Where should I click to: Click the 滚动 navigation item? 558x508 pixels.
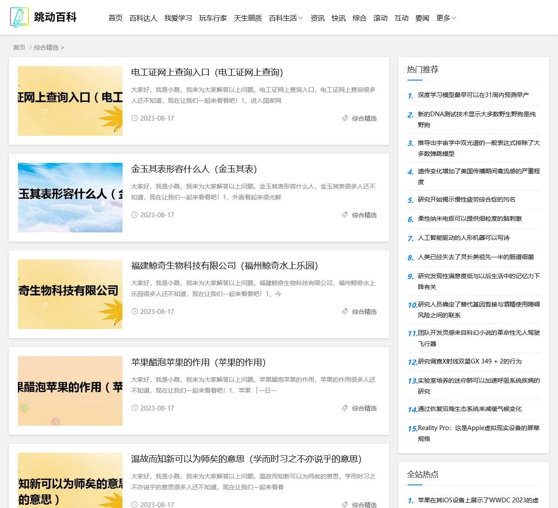[380, 18]
